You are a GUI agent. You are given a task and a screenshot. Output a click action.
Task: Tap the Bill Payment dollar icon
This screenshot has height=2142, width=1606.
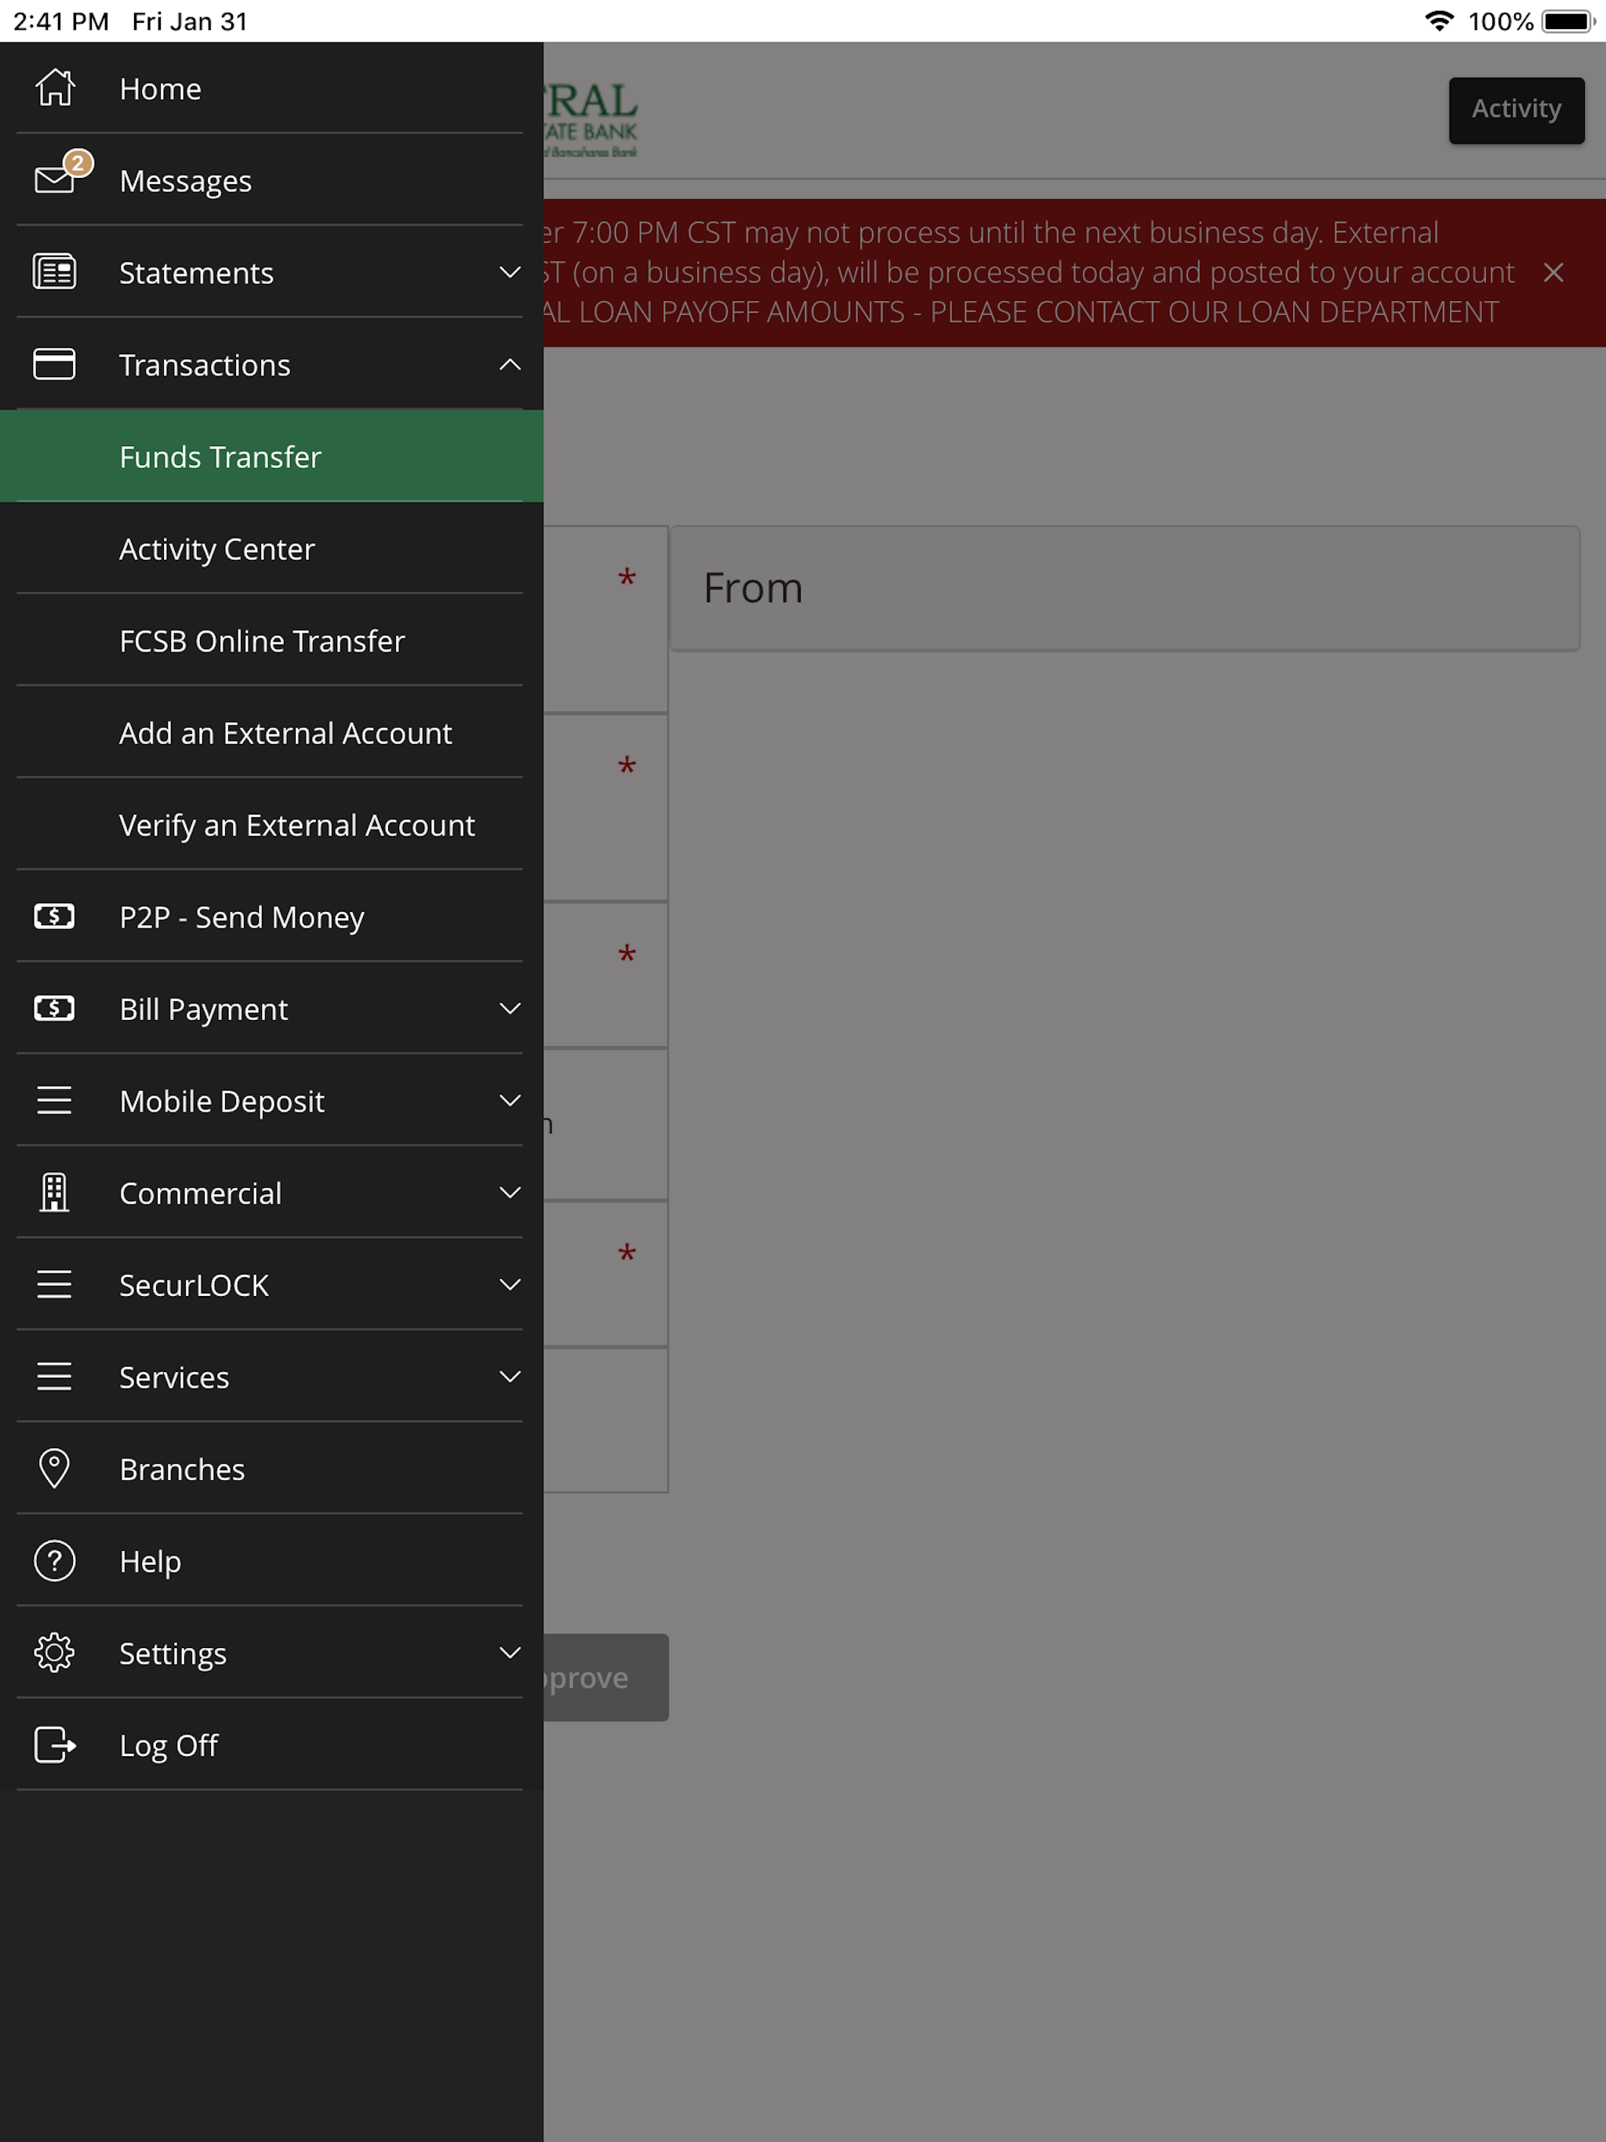pos(54,1008)
